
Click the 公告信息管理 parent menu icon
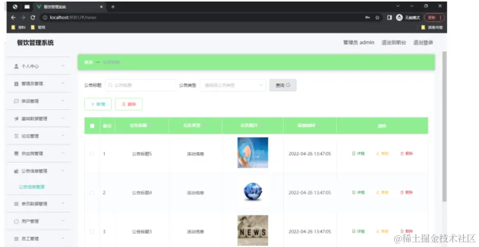click(x=16, y=171)
